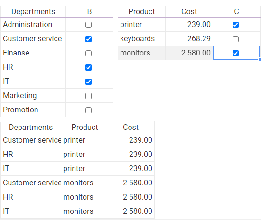The width and height of the screenshot is (261, 220).
Task: Select the B column header
Action: point(89,11)
